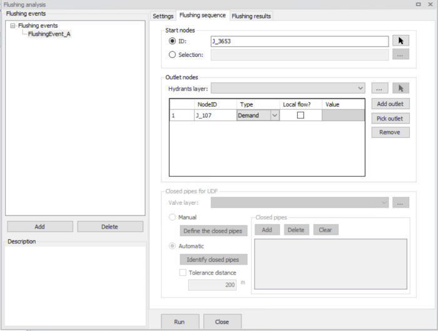
Task: Pick the start node with the arrow icon
Action: [x=400, y=41]
